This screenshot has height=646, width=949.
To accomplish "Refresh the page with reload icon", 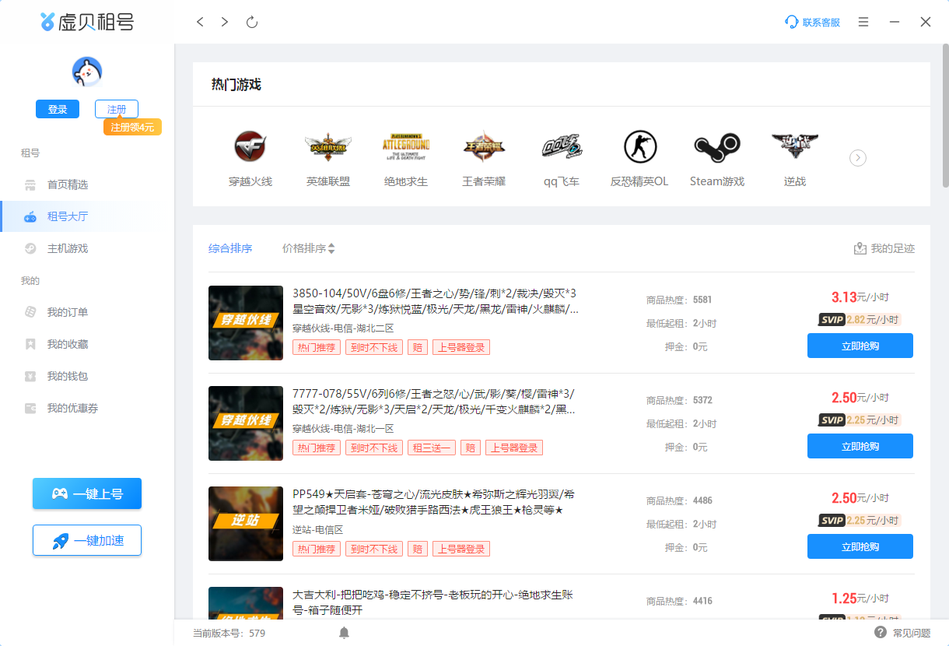I will 251,23.
